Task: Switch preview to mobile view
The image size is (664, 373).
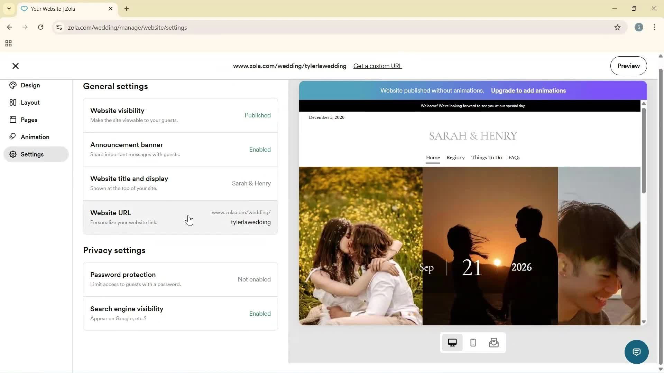Action: 473,343
